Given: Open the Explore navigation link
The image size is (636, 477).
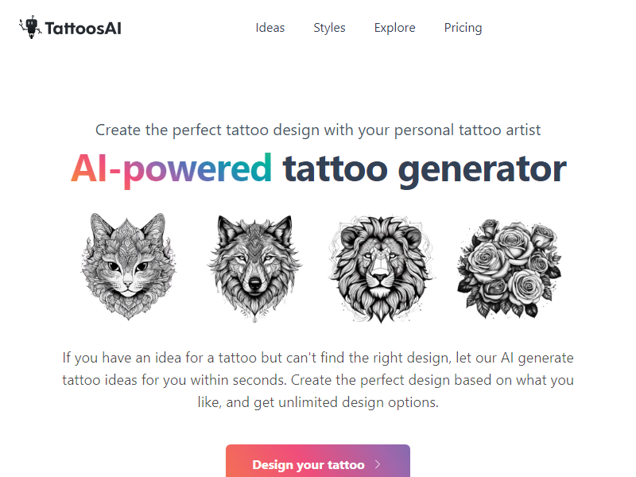Looking at the screenshot, I should click(394, 28).
